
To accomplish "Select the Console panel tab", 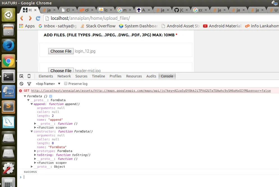I will 167,76.
